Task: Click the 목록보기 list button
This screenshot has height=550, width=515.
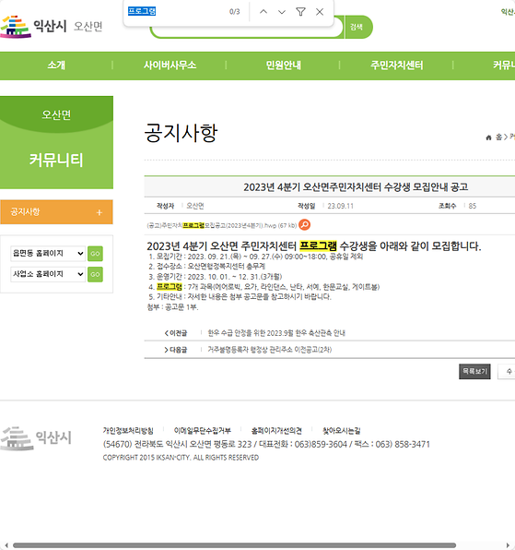Action: 474,372
